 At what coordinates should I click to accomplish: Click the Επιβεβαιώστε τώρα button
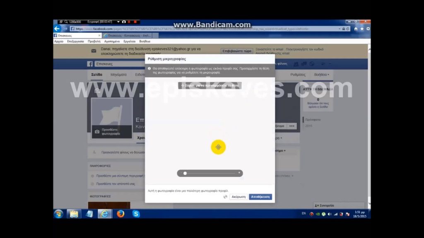[x=237, y=51]
